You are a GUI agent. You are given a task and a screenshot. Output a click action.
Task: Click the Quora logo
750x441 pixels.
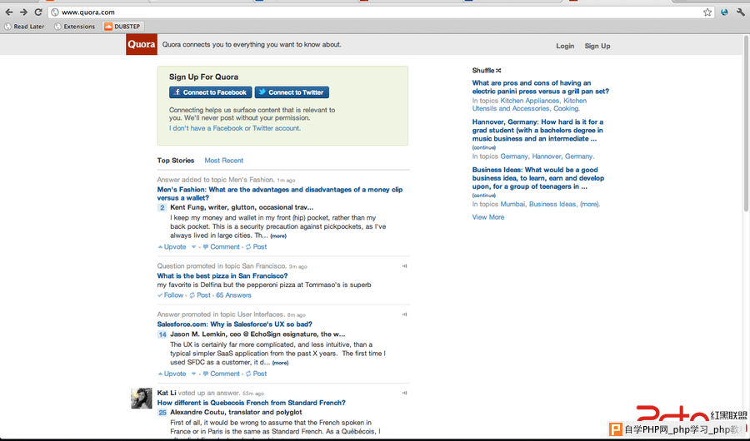(142, 44)
